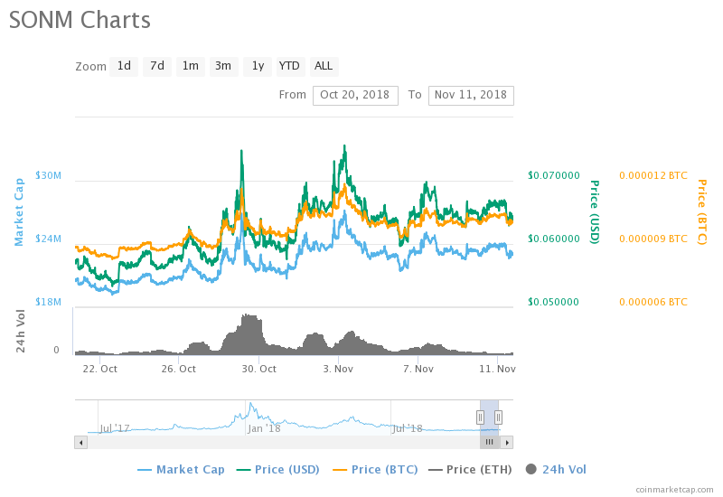Edit the From date field
The width and height of the screenshot is (723, 497).
[x=355, y=96]
